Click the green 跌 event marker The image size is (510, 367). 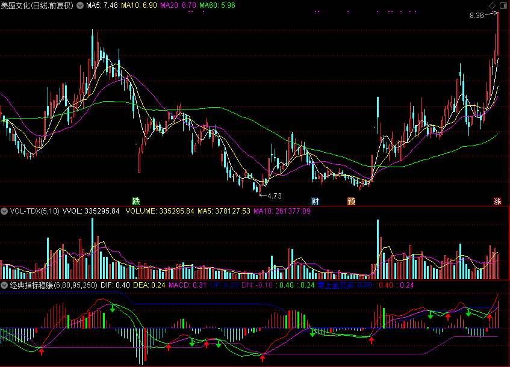point(136,200)
